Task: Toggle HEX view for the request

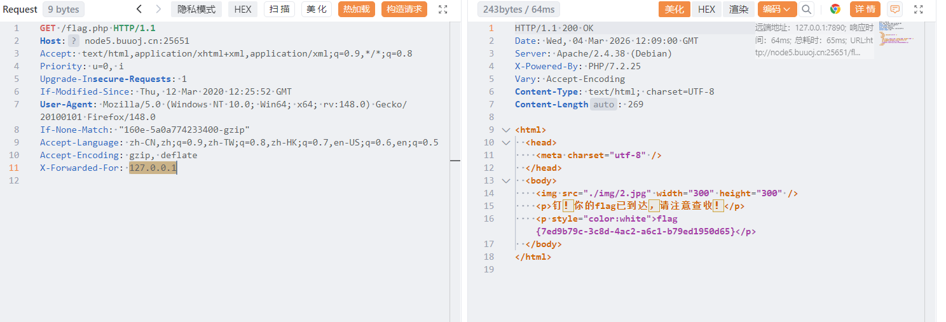Action: click(x=243, y=10)
